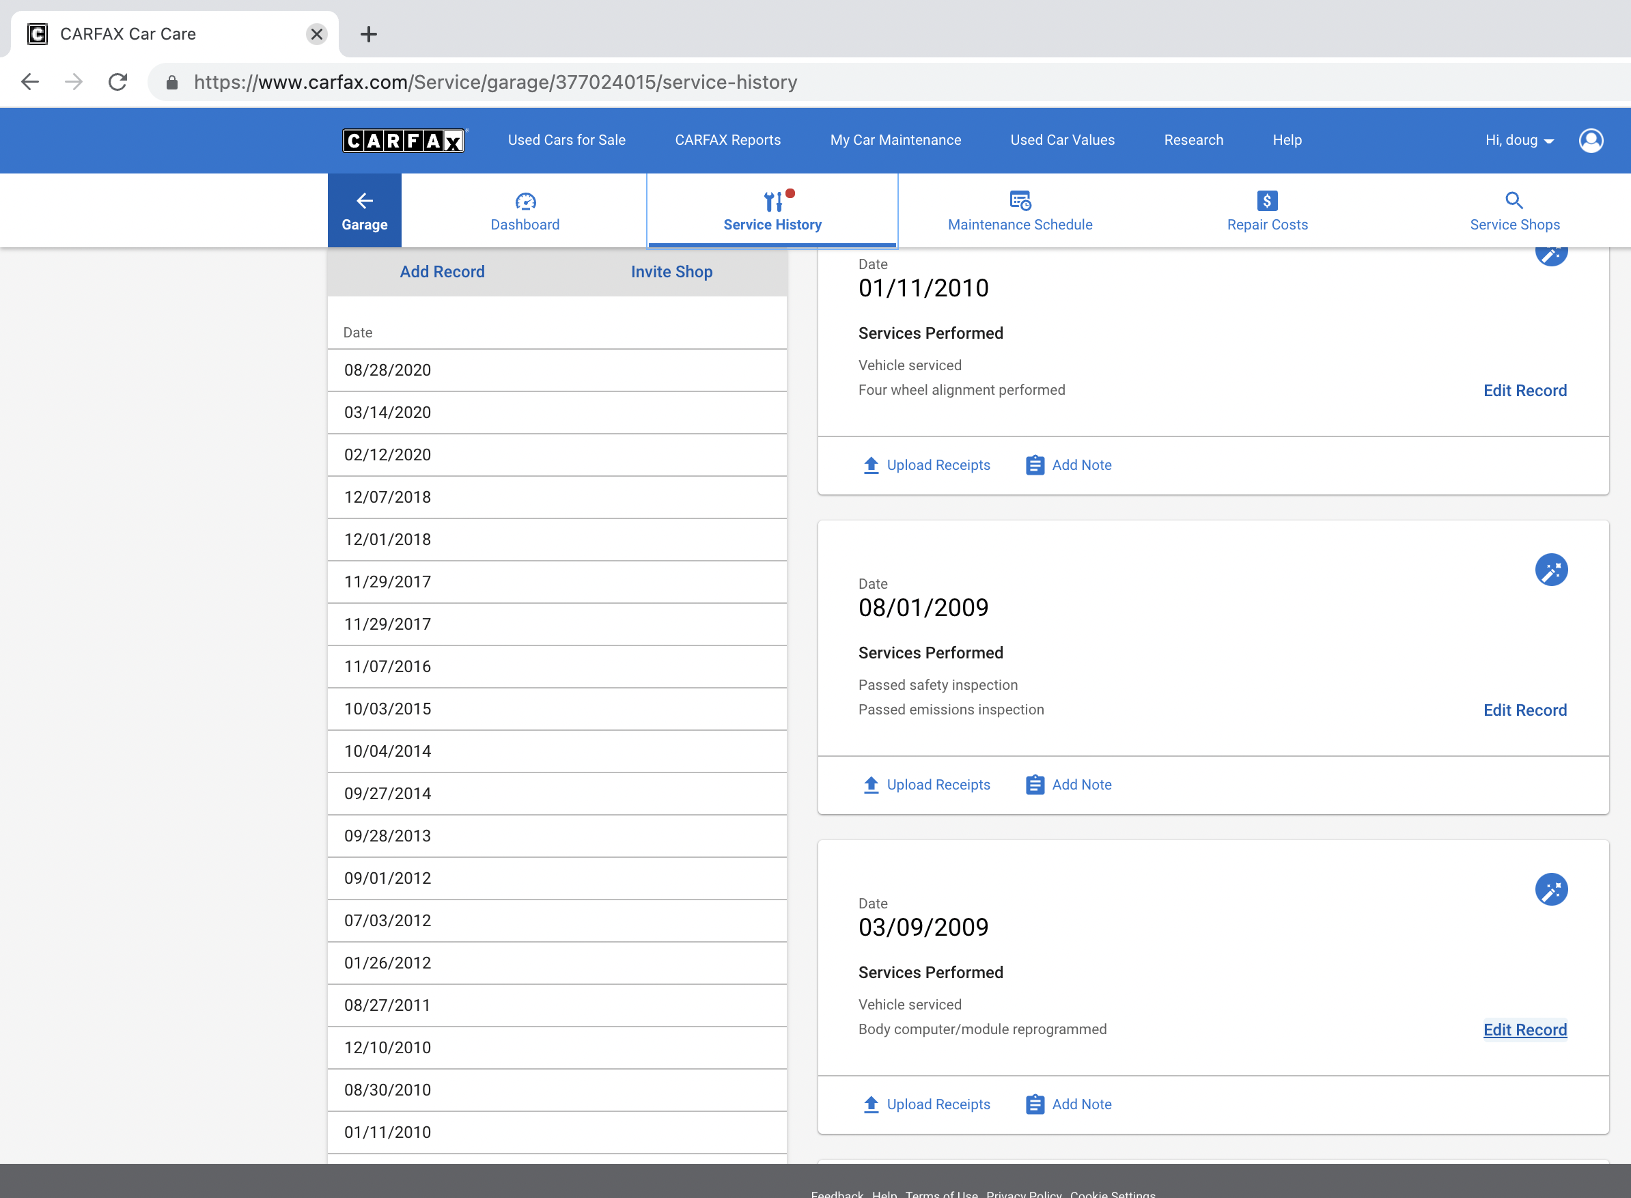Click upload arrow icon on 01/11/2010 record

click(871, 465)
